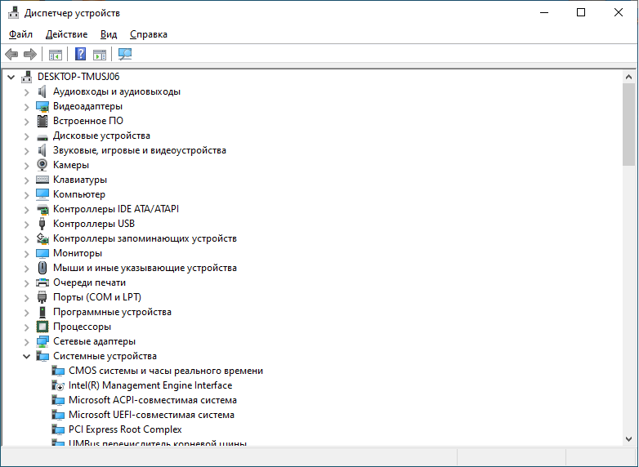Select the Компьютер category label
This screenshot has height=467, width=639.
click(x=79, y=194)
